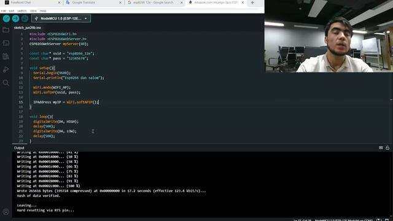This screenshot has height=221, width=393.
Task: Click the 'Hash of data verified.' output line
Action: [39, 196]
